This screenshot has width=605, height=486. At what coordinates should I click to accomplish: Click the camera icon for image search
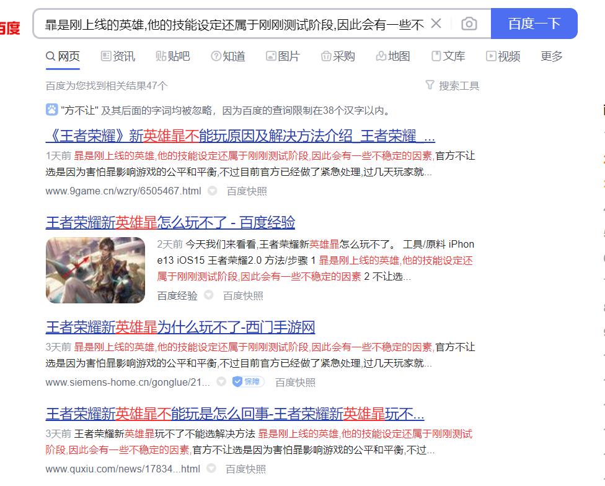point(469,23)
